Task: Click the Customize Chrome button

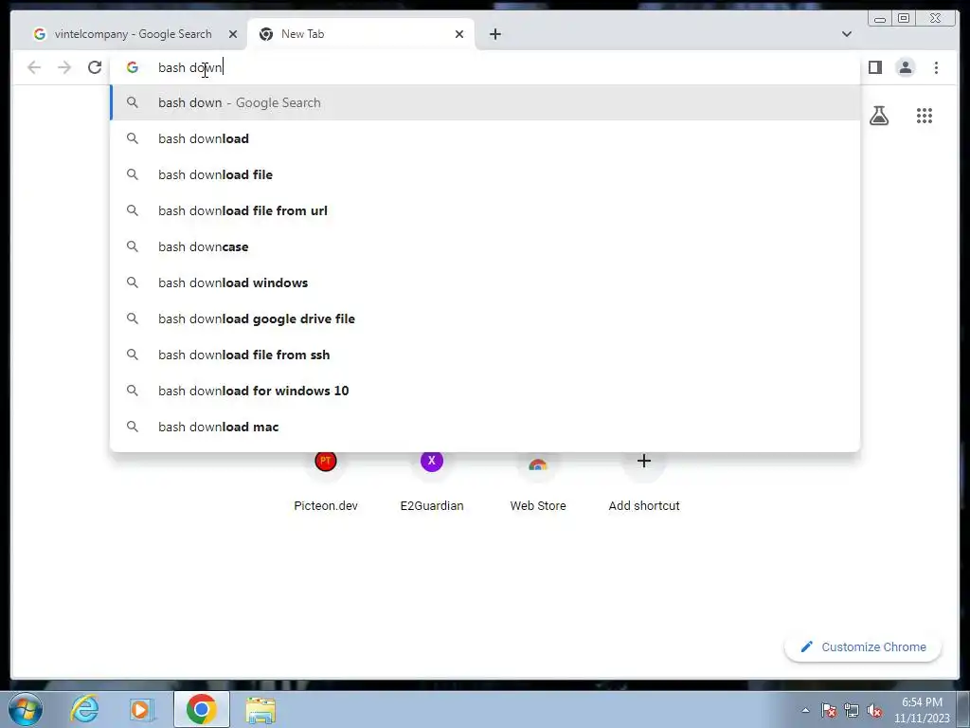Action: pos(863,646)
